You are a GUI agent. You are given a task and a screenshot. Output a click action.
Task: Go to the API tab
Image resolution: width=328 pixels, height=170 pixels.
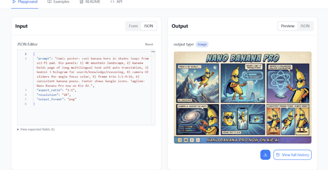click(116, 2)
